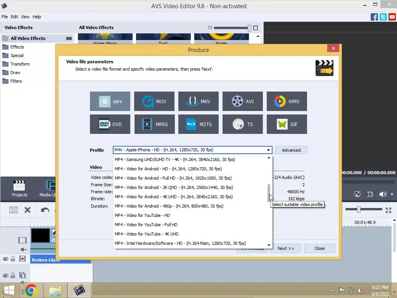397x298 pixels.
Task: Open the YouTube channel icon
Action: coord(392,17)
